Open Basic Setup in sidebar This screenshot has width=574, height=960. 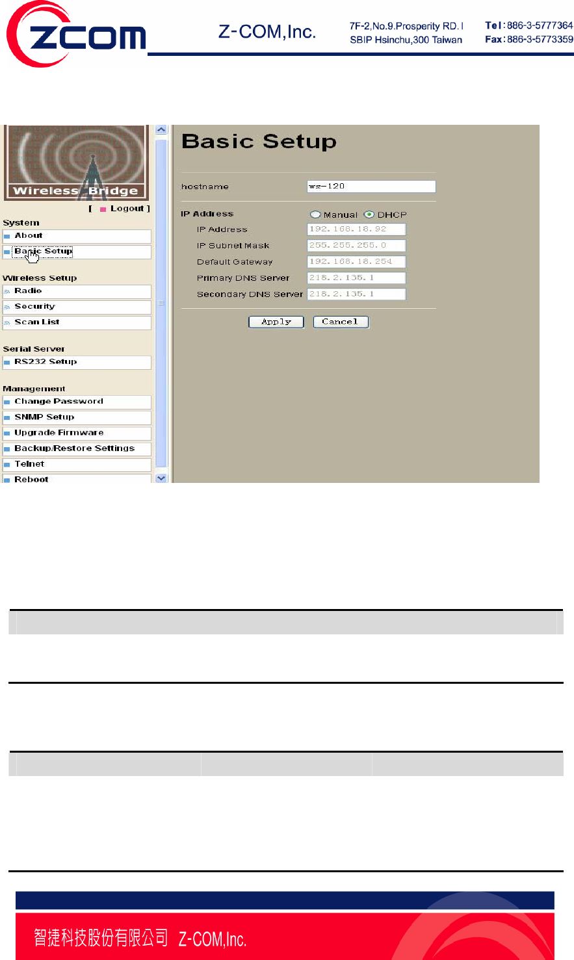click(x=77, y=252)
